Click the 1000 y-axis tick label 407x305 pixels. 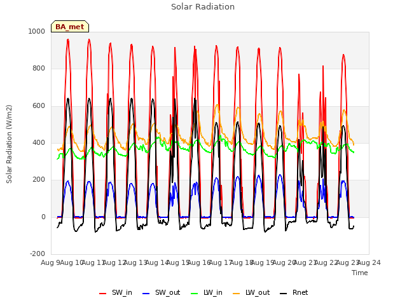point(37,31)
